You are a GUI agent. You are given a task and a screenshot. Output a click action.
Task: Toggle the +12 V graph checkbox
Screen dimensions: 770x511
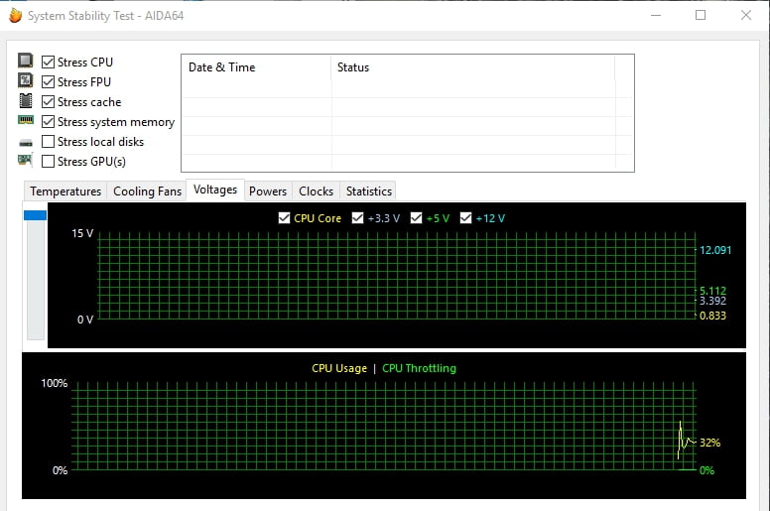465,218
